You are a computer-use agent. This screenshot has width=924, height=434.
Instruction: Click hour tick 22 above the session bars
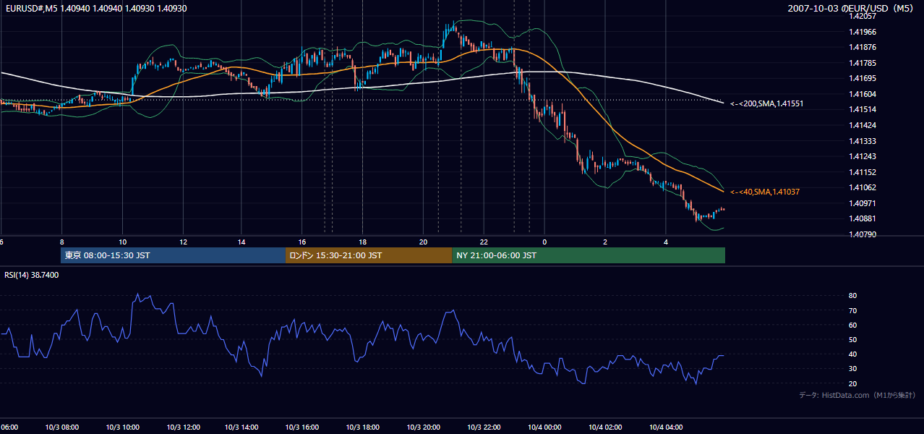click(483, 242)
